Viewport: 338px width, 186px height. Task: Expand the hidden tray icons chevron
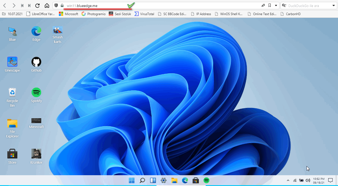(x=288, y=180)
